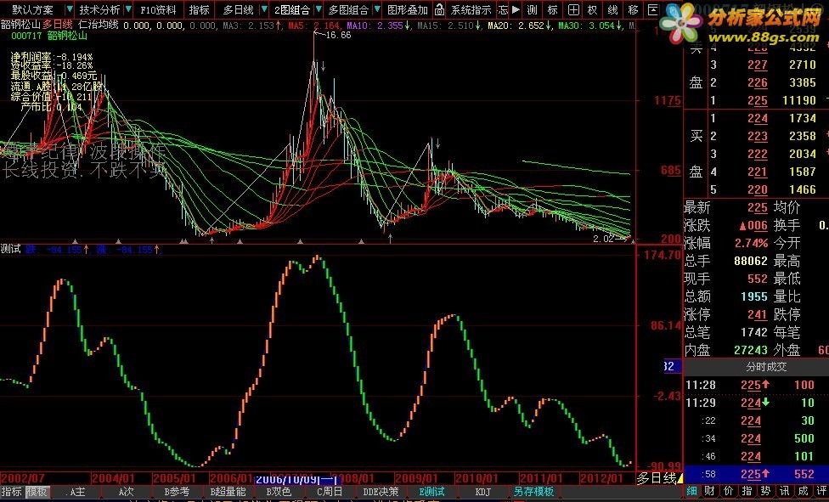
Task: Click the 测 toolbar icon
Action: (533, 9)
